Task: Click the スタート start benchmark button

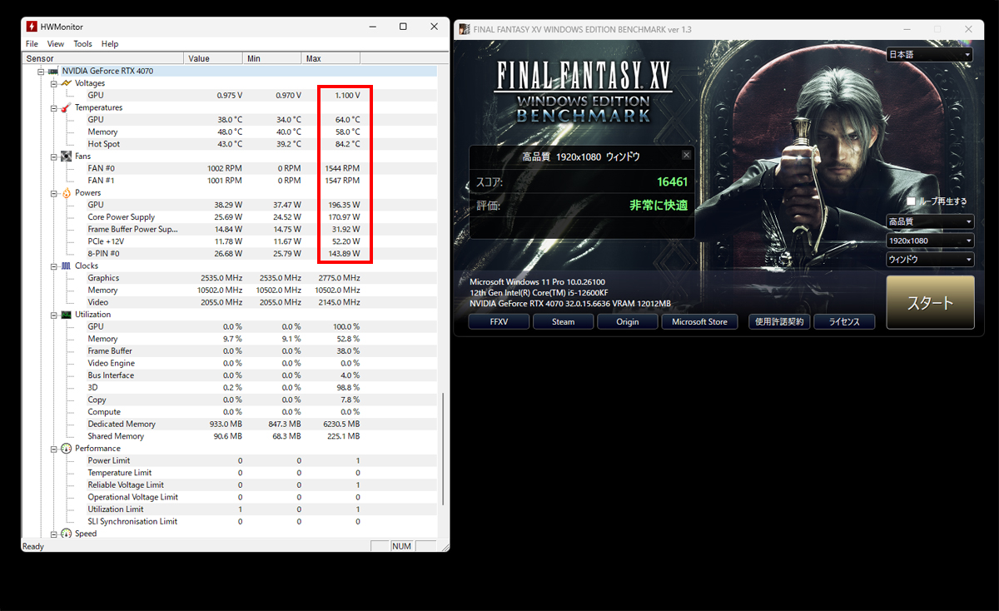Action: tap(930, 303)
